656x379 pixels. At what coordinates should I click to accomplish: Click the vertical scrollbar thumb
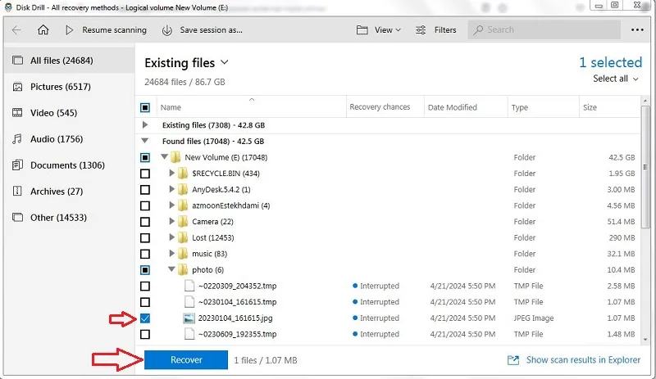point(645,167)
